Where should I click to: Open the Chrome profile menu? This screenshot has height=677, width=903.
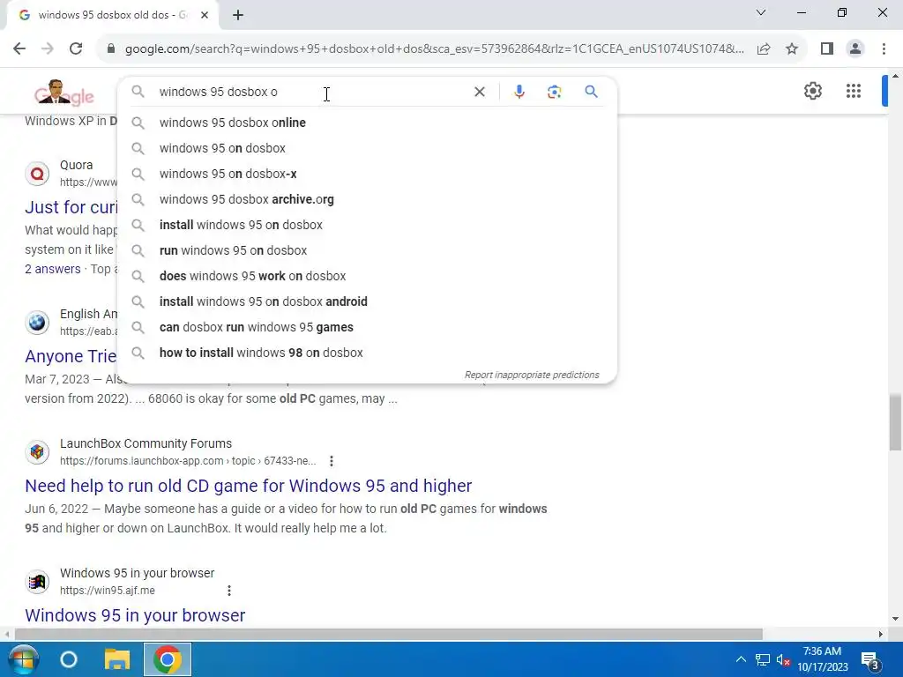(855, 49)
